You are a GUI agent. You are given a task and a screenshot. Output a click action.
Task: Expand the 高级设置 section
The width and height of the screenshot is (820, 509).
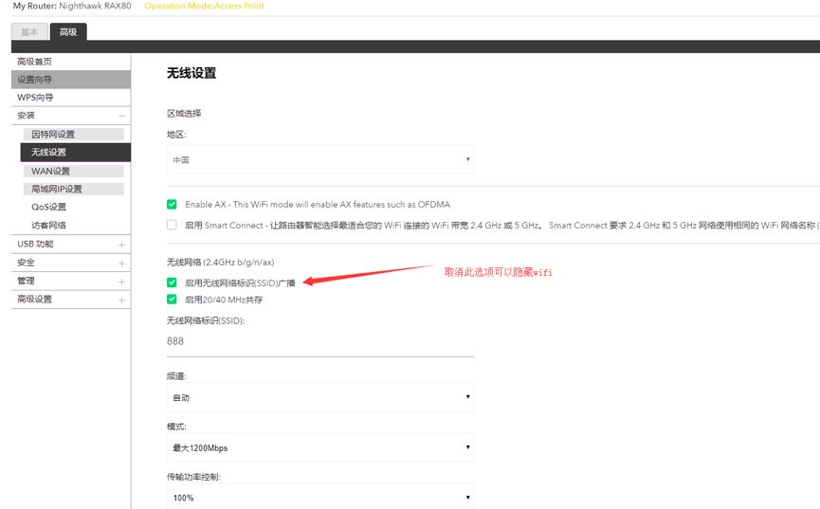point(70,300)
